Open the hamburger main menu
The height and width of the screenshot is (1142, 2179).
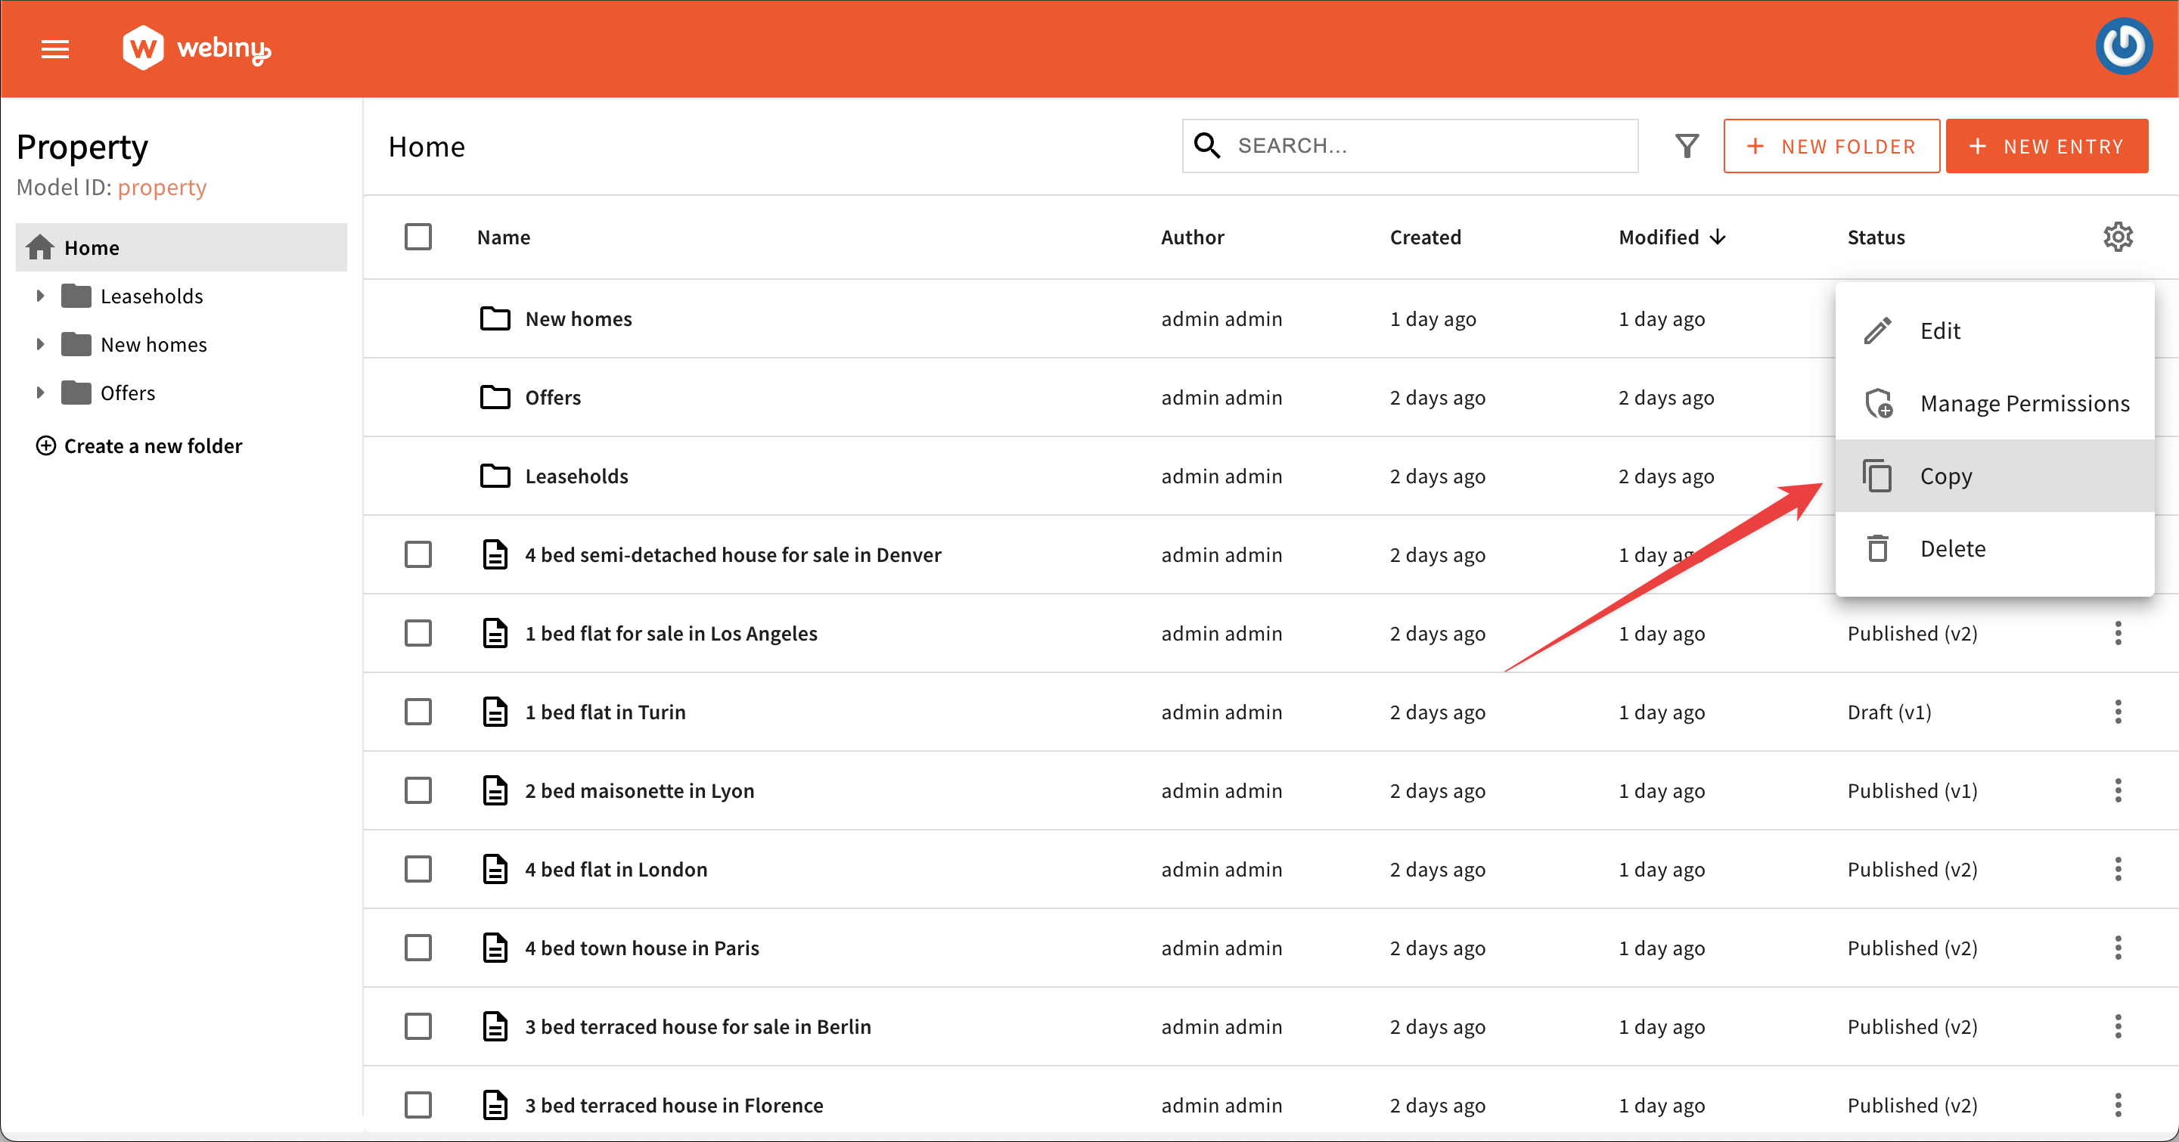pyautogui.click(x=55, y=49)
